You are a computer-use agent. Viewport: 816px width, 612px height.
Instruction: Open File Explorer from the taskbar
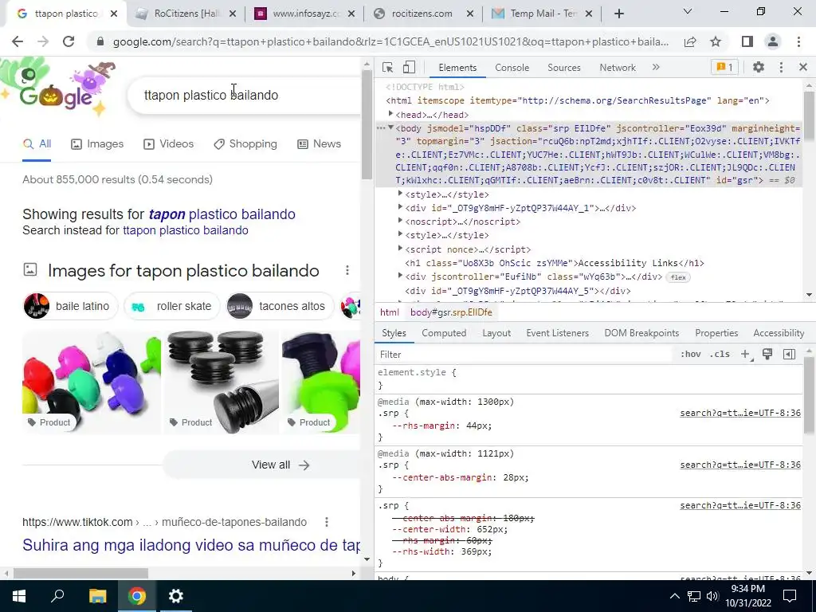pos(97,596)
